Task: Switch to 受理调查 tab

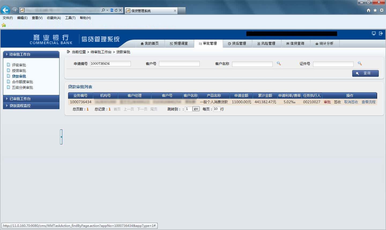Action: (x=179, y=43)
